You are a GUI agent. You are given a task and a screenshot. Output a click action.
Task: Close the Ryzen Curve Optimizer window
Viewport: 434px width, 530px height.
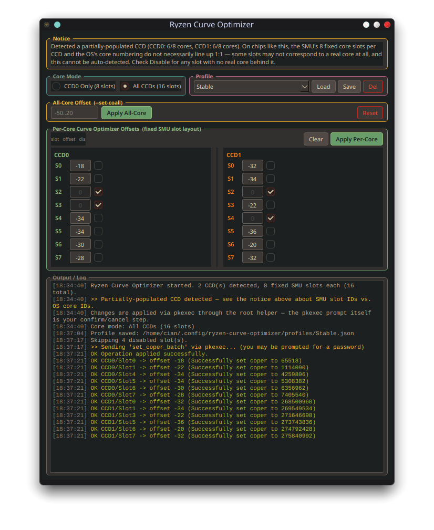(387, 25)
